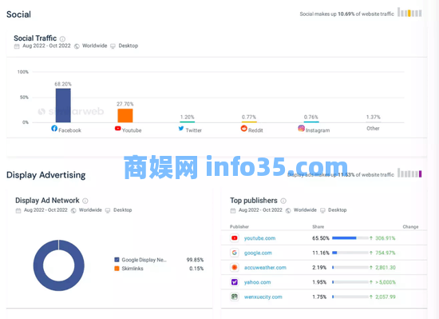Image resolution: width=439 pixels, height=319 pixels.
Task: Click the 1.75% share value for wenxuecity.com
Action: [x=319, y=297]
